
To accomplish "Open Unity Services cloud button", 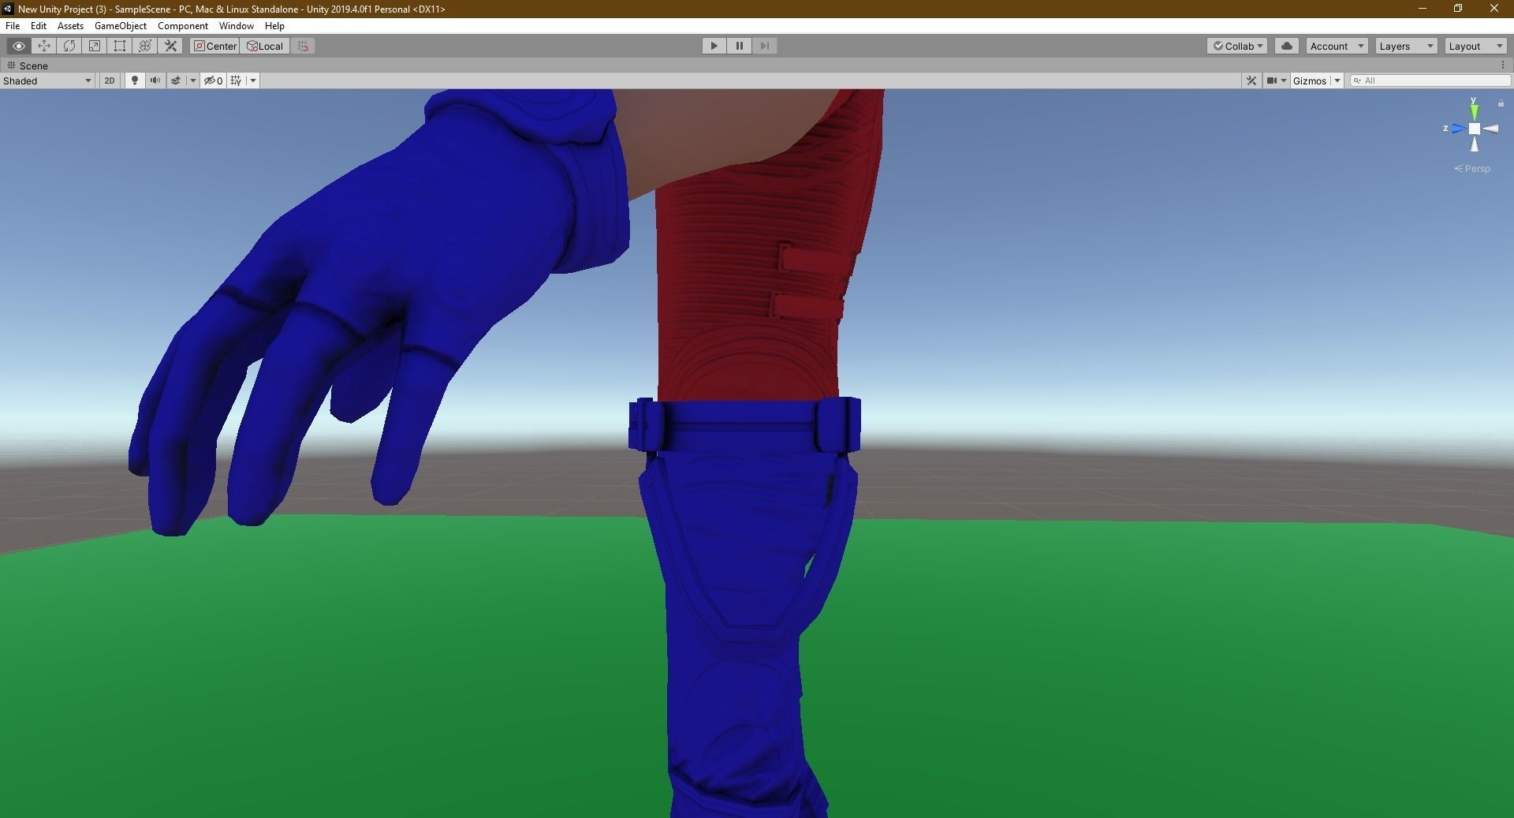I will click(x=1287, y=46).
